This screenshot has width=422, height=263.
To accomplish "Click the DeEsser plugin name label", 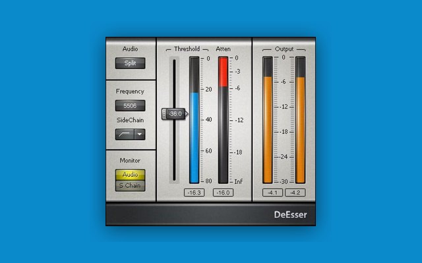I will coord(290,215).
